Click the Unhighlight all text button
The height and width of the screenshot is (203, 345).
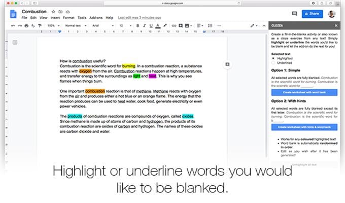click(x=304, y=165)
